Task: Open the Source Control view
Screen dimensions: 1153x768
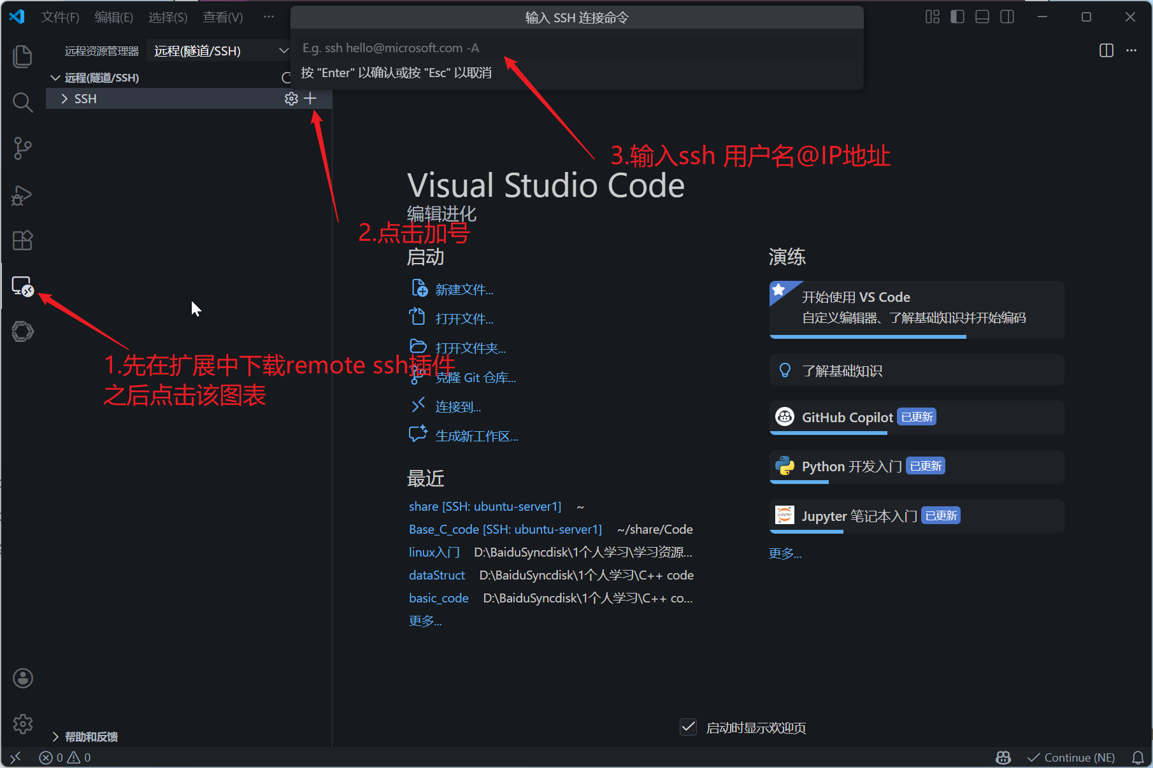Action: click(x=23, y=148)
